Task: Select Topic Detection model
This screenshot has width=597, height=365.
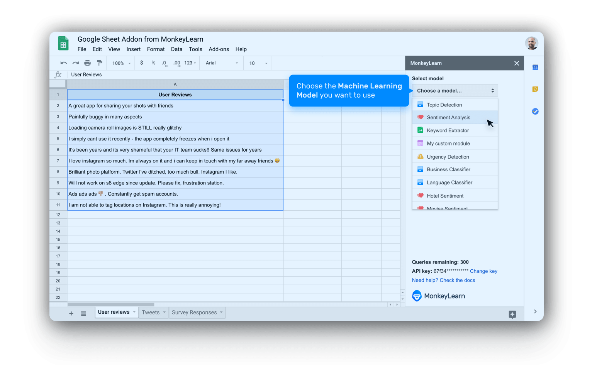Action: tap(455, 105)
